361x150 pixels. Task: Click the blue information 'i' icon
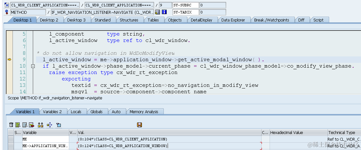[164, 12]
